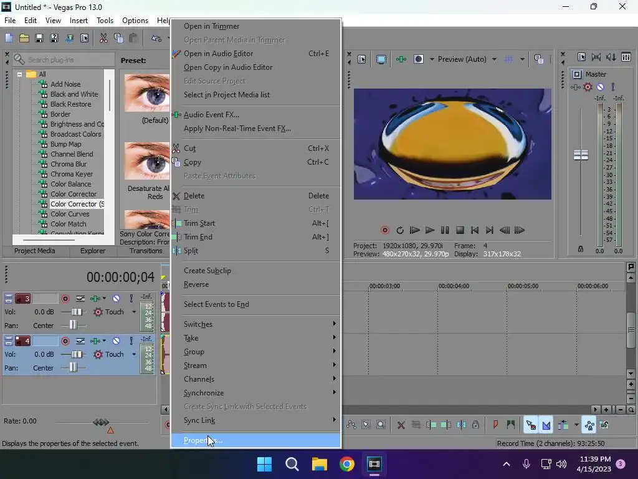Expand the Synchronize submenu

point(255,393)
